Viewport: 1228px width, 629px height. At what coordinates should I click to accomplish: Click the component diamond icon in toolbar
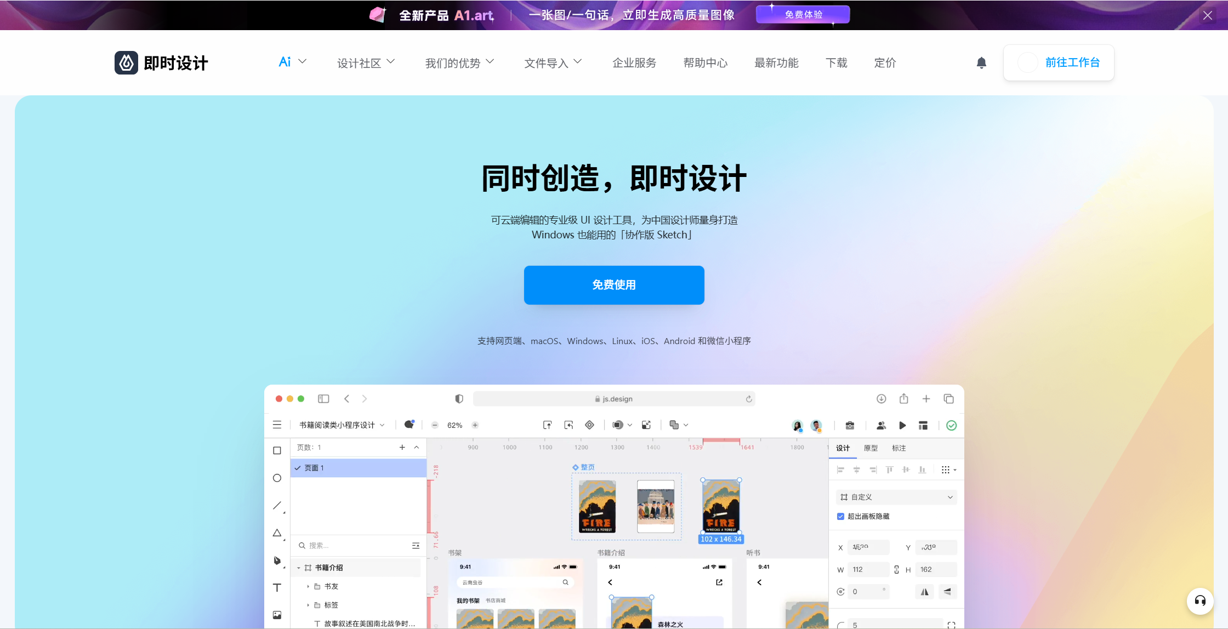pos(590,425)
